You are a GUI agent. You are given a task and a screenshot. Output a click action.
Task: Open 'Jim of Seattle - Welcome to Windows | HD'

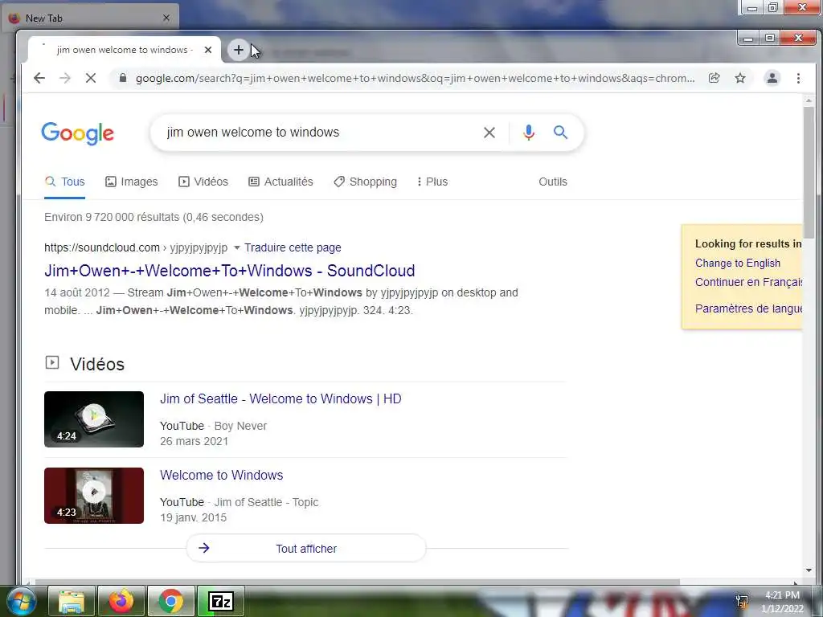coord(280,398)
